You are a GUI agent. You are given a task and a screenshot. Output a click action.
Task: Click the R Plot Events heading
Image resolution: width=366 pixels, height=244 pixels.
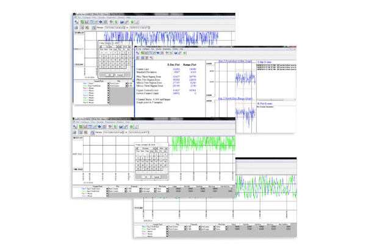pyautogui.click(x=265, y=104)
